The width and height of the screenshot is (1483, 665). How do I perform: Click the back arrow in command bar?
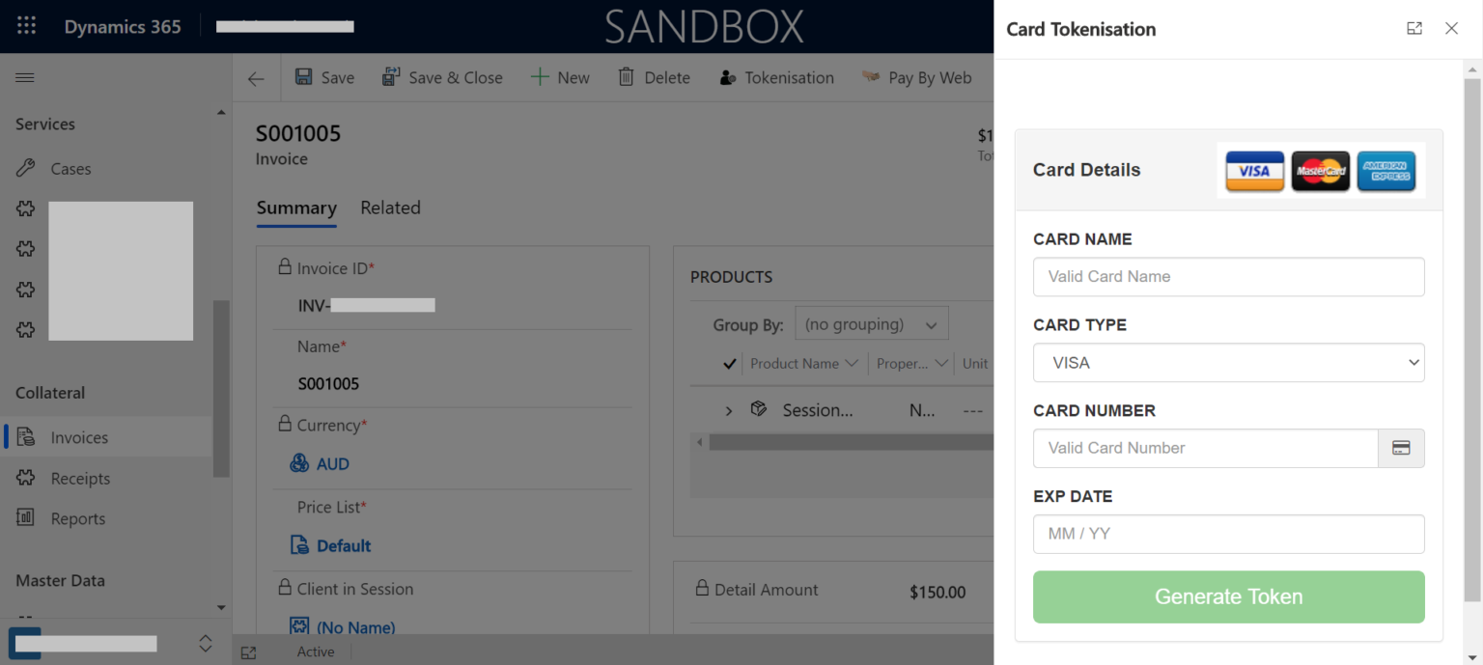click(x=256, y=79)
